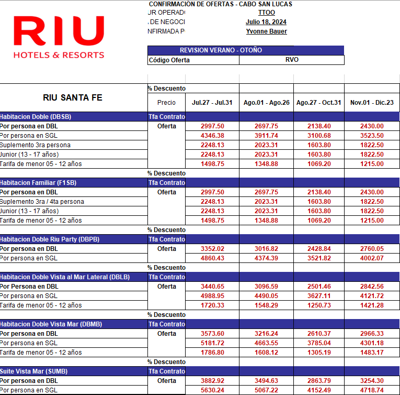The image size is (400, 395).
Task: Select the 'Nov.01 - Dic.23' column header
Action: pos(372,103)
